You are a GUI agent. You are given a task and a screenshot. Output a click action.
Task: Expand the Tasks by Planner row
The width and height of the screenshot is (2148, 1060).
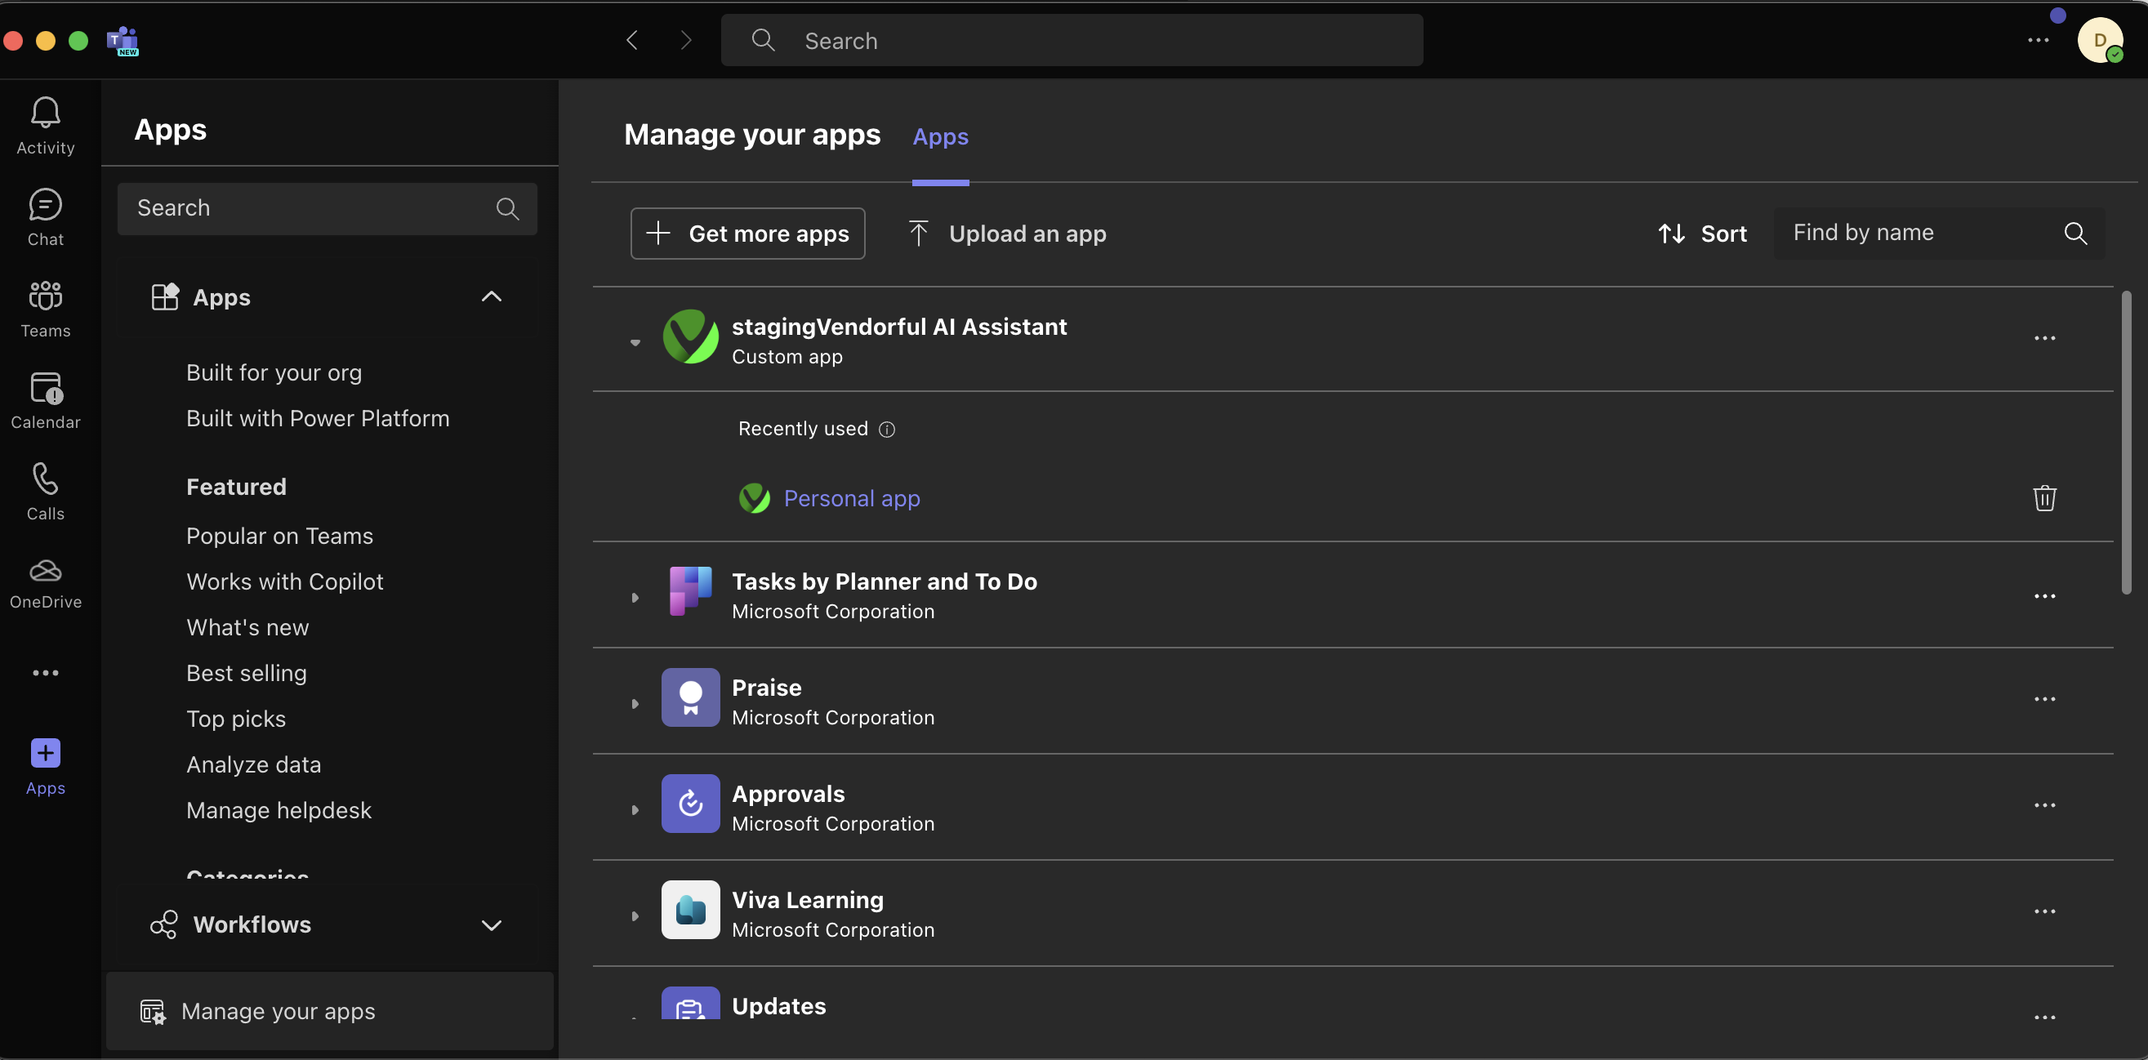point(635,597)
